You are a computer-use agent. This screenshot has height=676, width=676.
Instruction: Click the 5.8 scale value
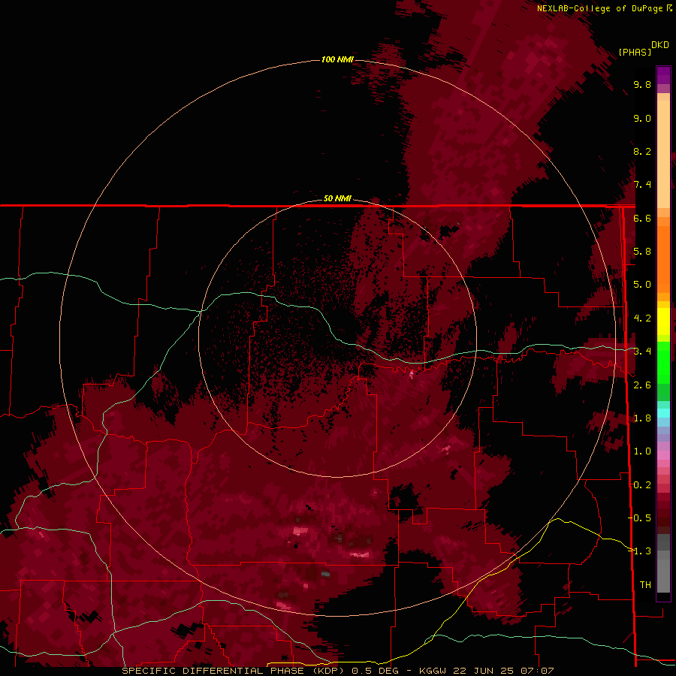tap(642, 251)
